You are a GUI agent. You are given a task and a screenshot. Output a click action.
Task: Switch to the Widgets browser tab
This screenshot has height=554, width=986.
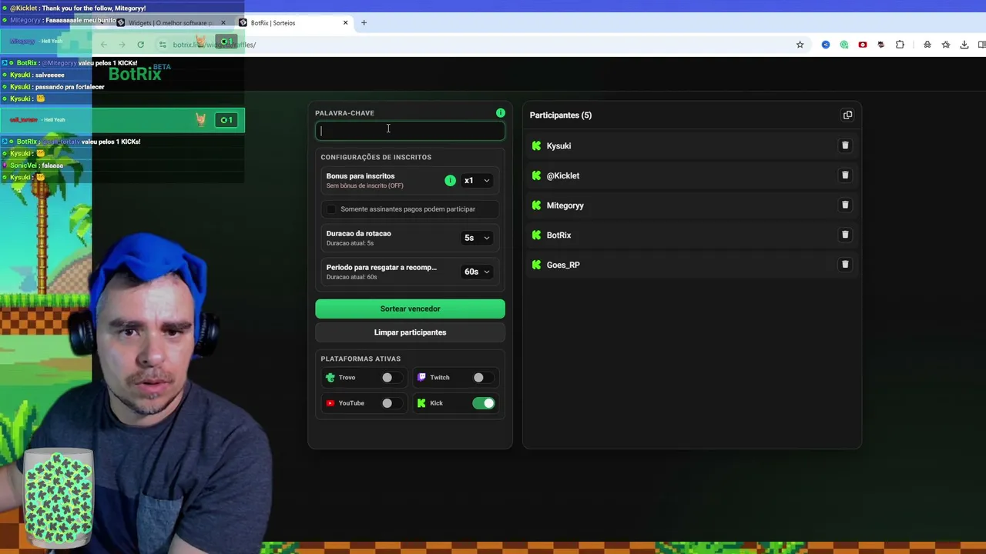171,22
